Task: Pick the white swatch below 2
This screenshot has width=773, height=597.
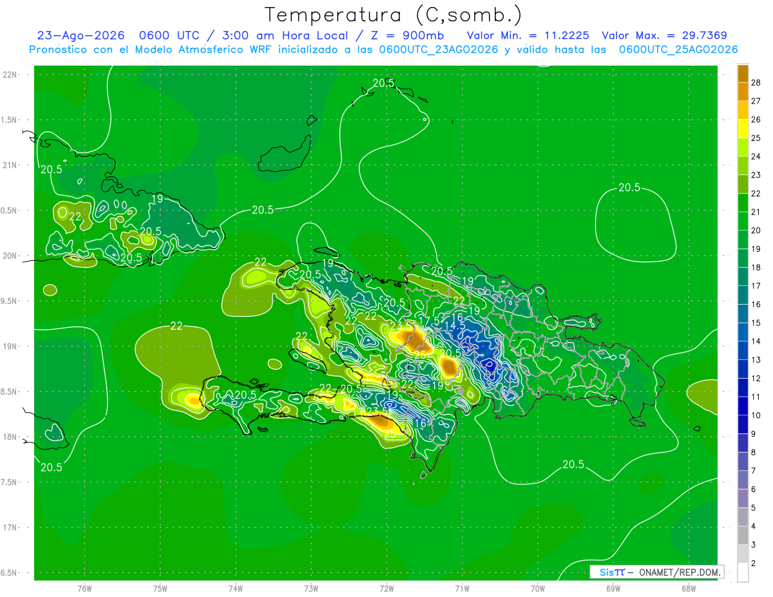Action: (x=743, y=573)
